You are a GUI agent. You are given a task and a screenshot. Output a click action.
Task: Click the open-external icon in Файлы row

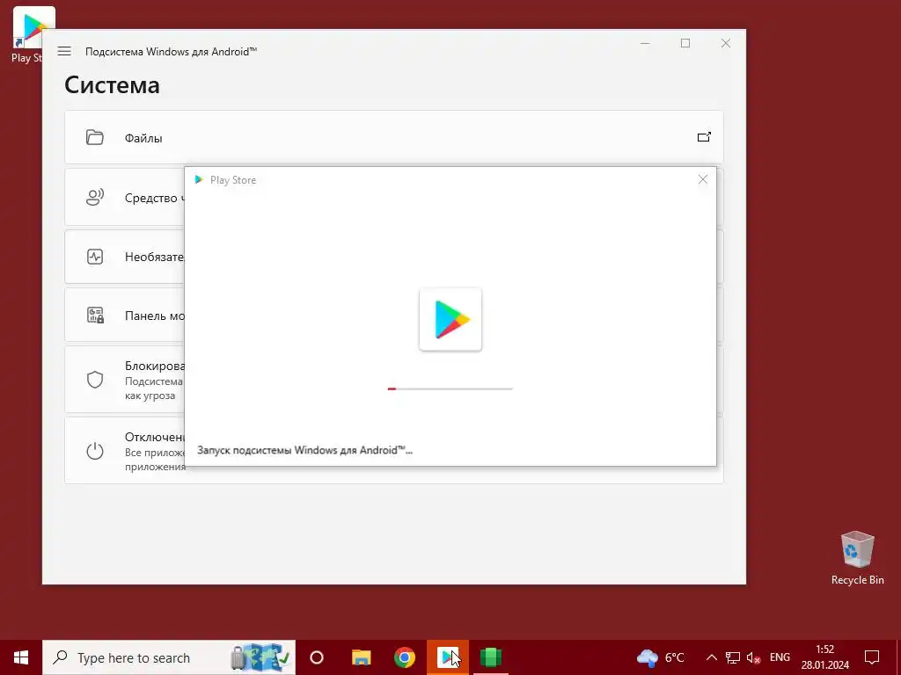point(704,136)
